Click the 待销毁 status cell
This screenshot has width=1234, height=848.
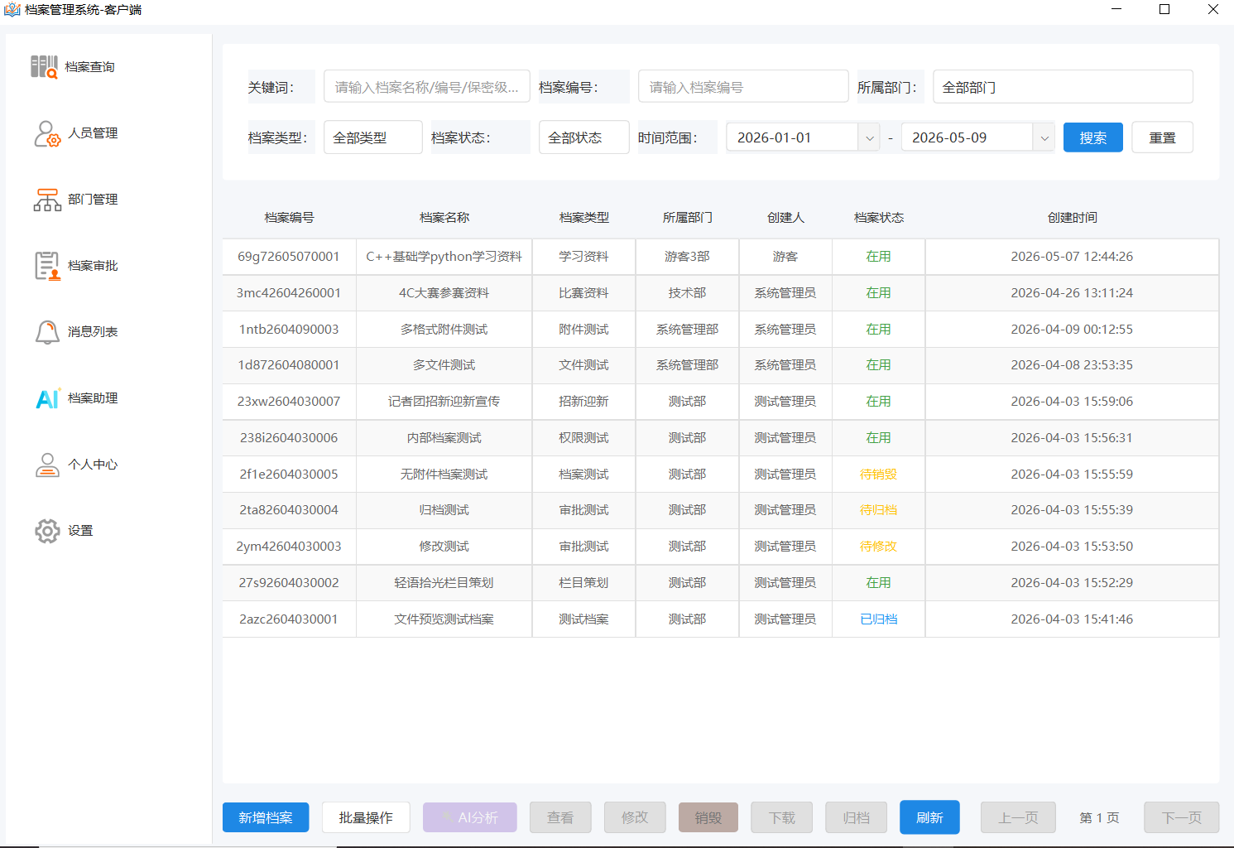point(878,475)
